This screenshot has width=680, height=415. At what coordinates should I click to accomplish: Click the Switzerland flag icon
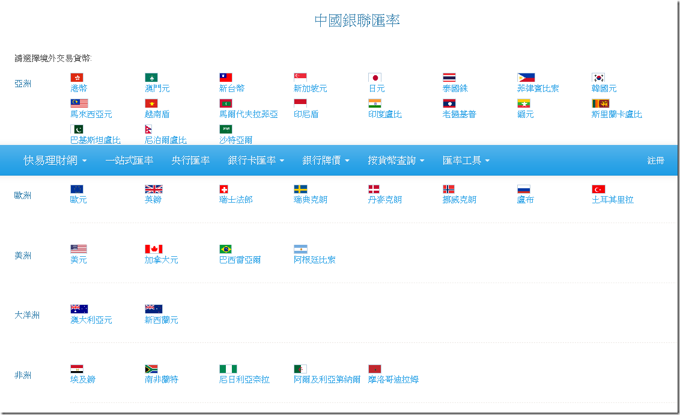point(224,189)
